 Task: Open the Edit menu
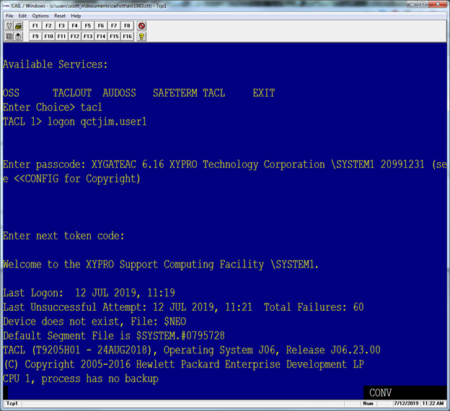click(x=22, y=15)
